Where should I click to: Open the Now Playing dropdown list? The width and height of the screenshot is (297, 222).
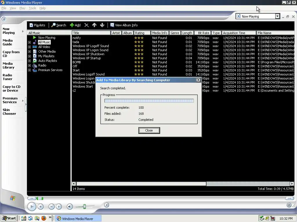pyautogui.click(x=277, y=16)
